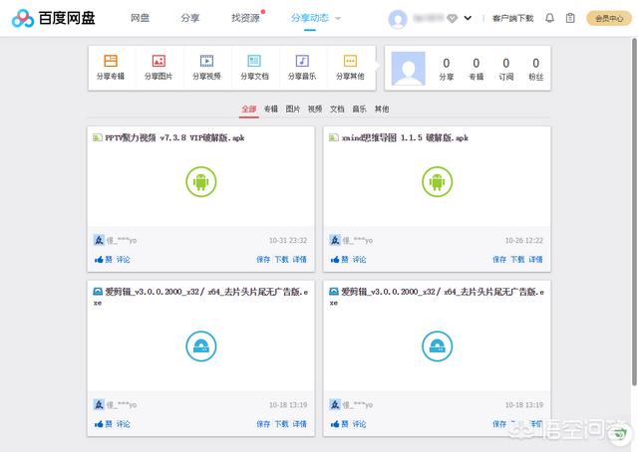The height and width of the screenshot is (452, 638).
Task: Click the 0 订阅 count in stats panel
Action: [x=506, y=69]
